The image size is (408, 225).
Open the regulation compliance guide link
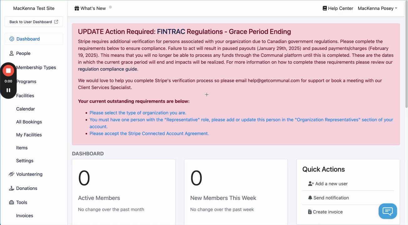[x=107, y=69]
